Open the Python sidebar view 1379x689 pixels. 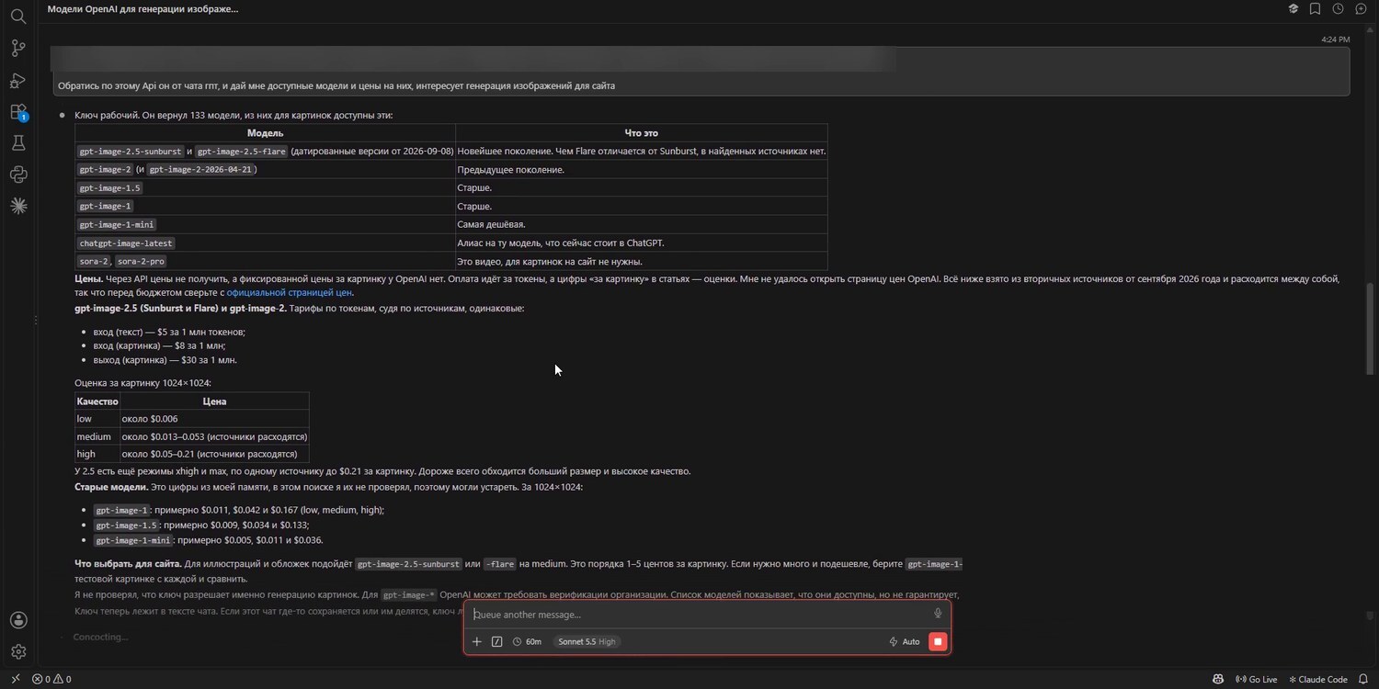17,175
